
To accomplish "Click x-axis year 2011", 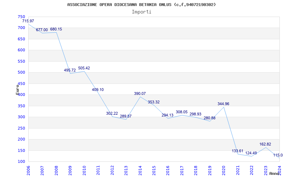I will pos(98,171).
